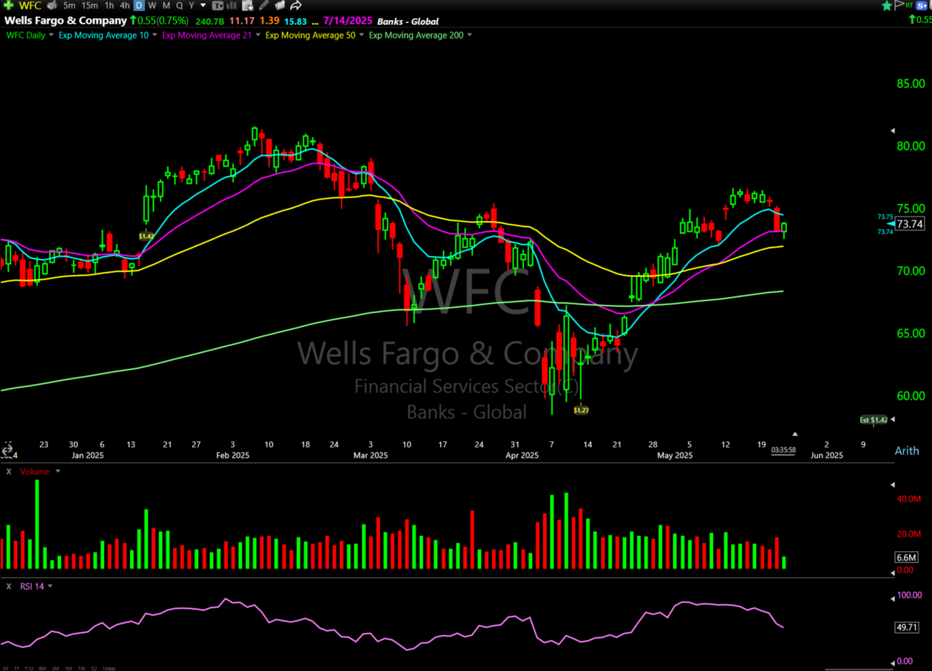Close the Volume pane with its X
Screen dimensions: 932x671
(9, 471)
